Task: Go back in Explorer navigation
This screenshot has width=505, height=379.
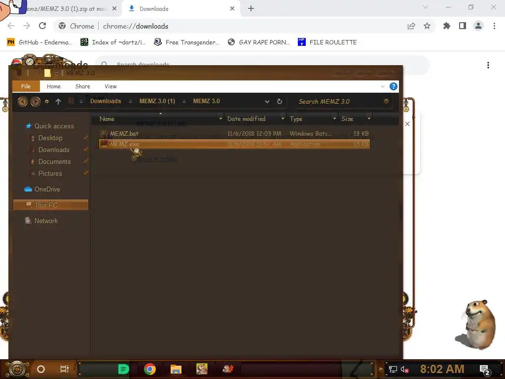Action: point(22,102)
